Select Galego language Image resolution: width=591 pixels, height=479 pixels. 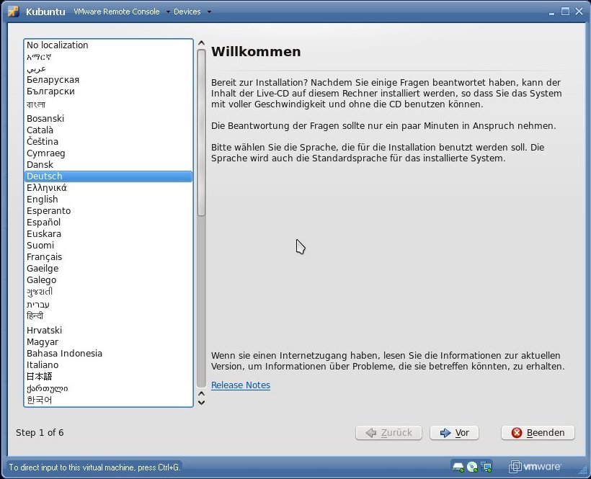109,280
